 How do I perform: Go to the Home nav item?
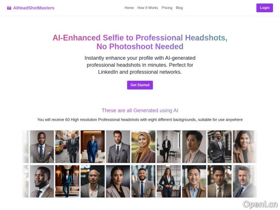tap(129, 8)
